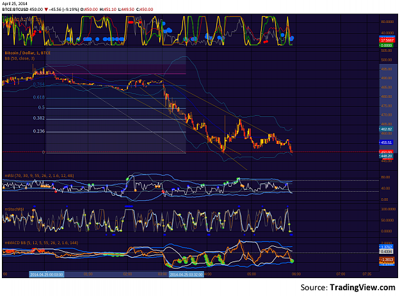Click the red 37.5667 value tag
Viewport: 400px width, 296px height.
coord(387,40)
